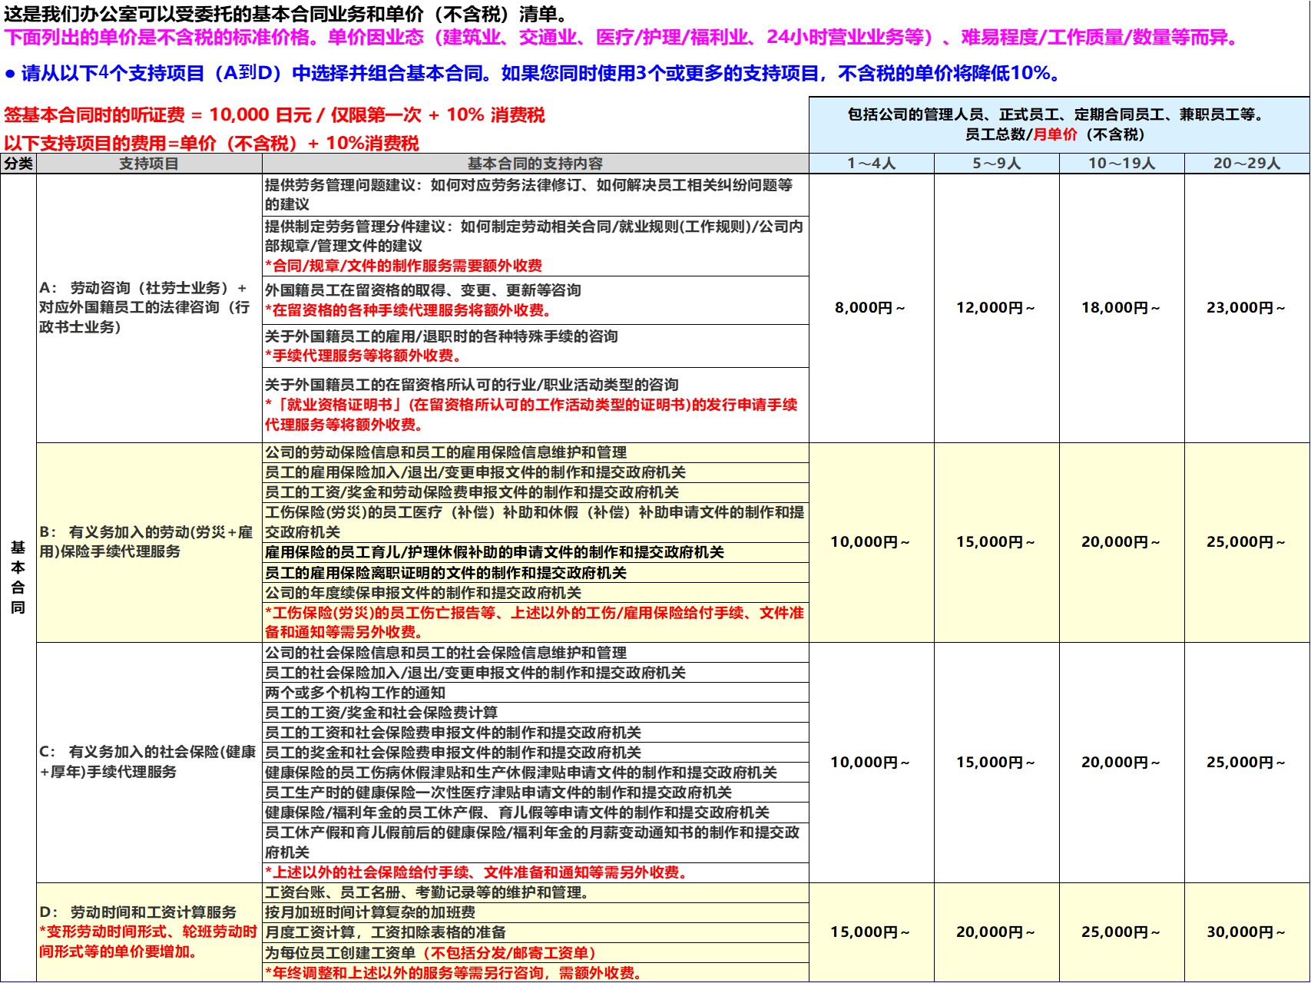Select the 支持项目 column header
The image size is (1311, 983).
[x=149, y=164]
